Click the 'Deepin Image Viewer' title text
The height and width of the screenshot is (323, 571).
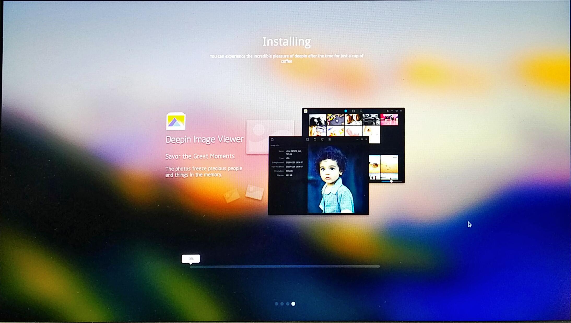pyautogui.click(x=204, y=140)
